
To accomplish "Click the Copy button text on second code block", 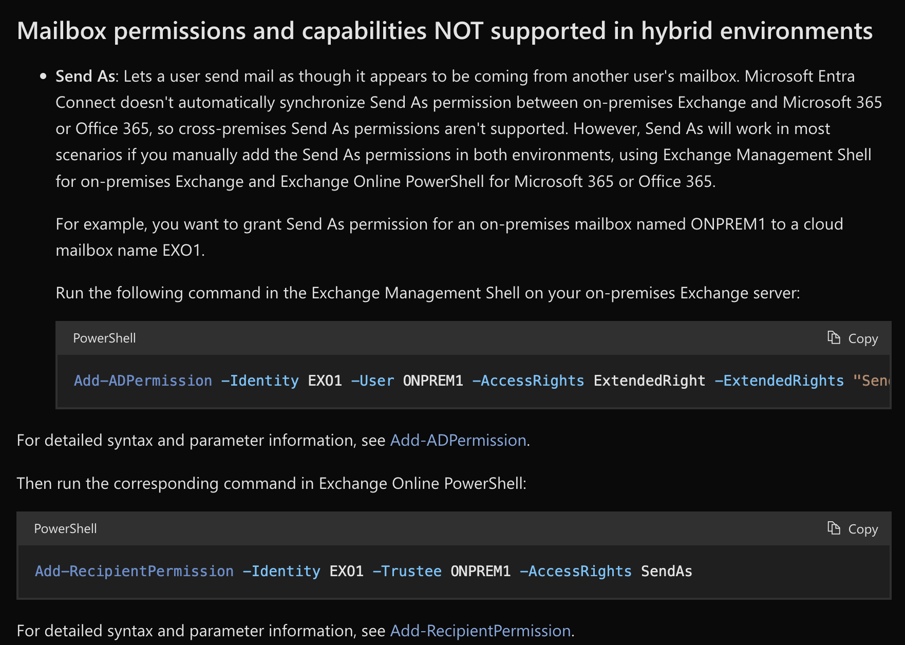I will pyautogui.click(x=862, y=528).
